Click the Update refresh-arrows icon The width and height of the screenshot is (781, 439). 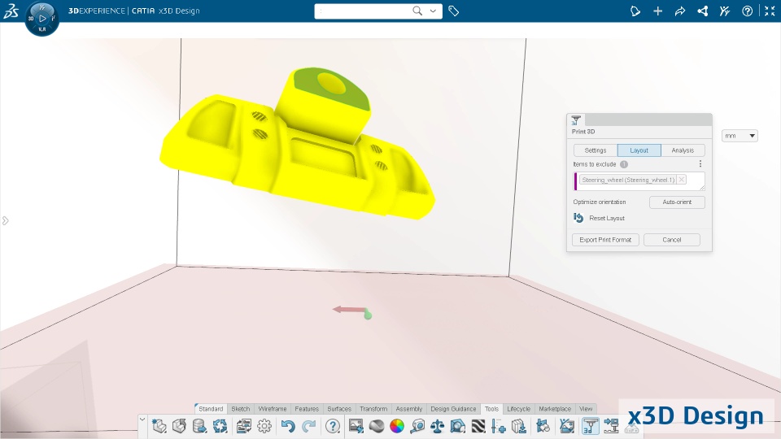220,426
